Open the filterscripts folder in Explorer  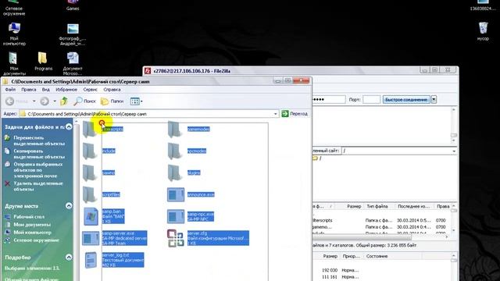90,129
